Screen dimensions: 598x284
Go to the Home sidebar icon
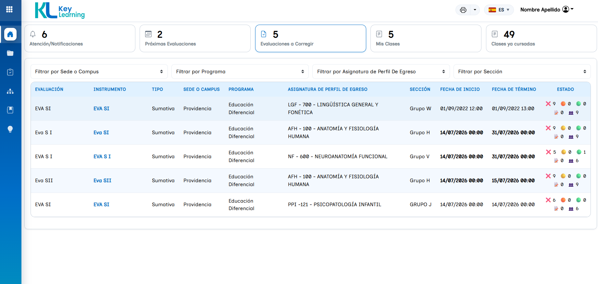click(x=10, y=34)
